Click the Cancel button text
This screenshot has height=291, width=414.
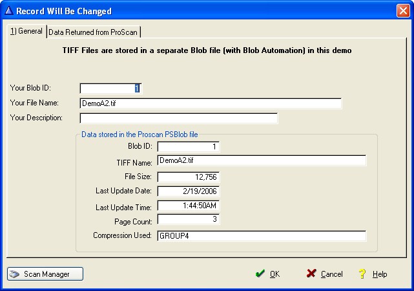coord(331,274)
